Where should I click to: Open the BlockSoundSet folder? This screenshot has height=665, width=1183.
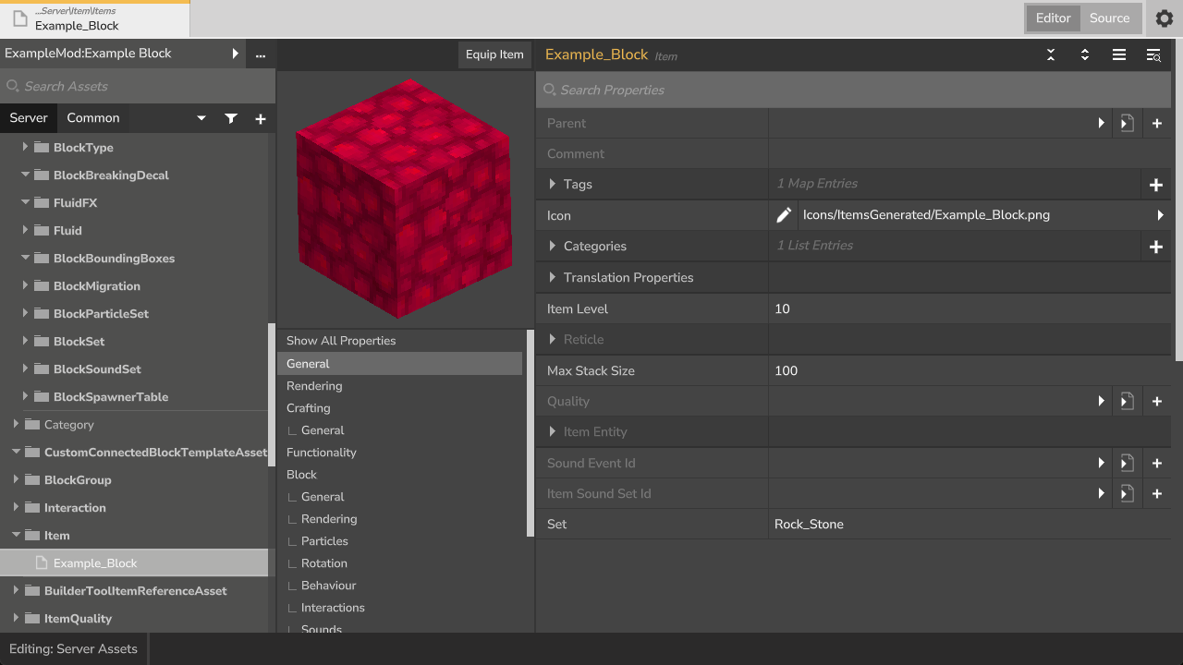[x=97, y=369]
